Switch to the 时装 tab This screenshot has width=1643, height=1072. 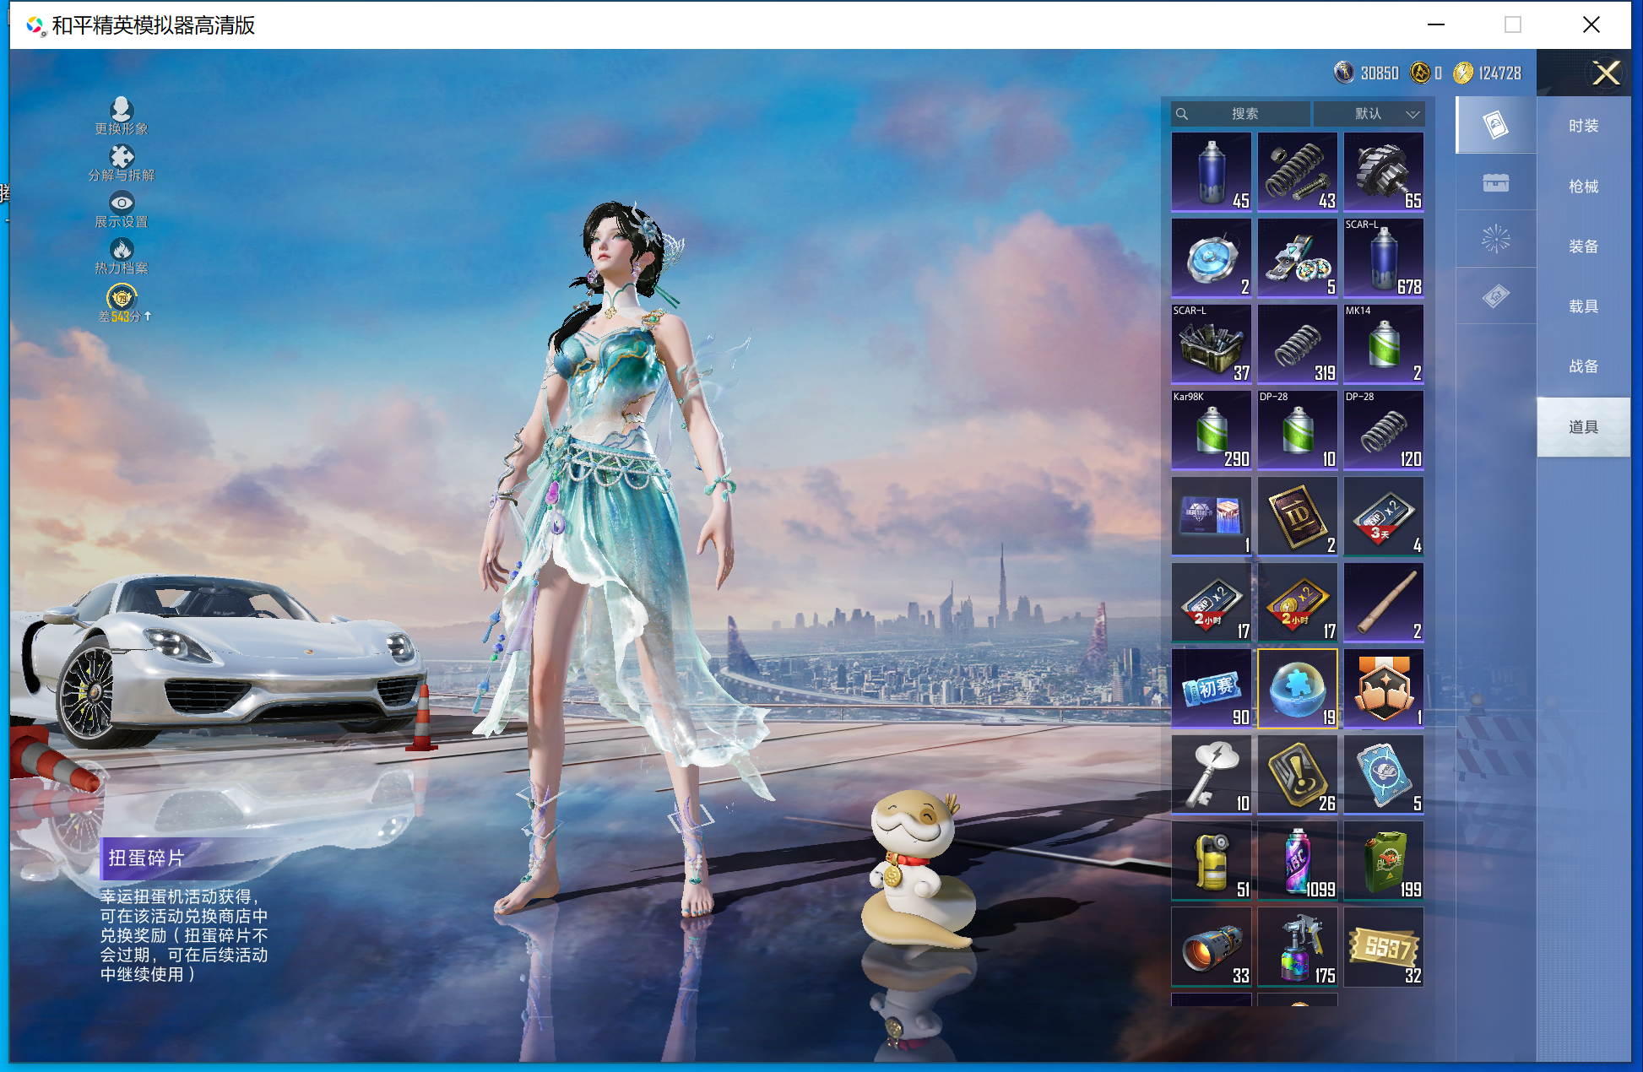(x=1583, y=126)
